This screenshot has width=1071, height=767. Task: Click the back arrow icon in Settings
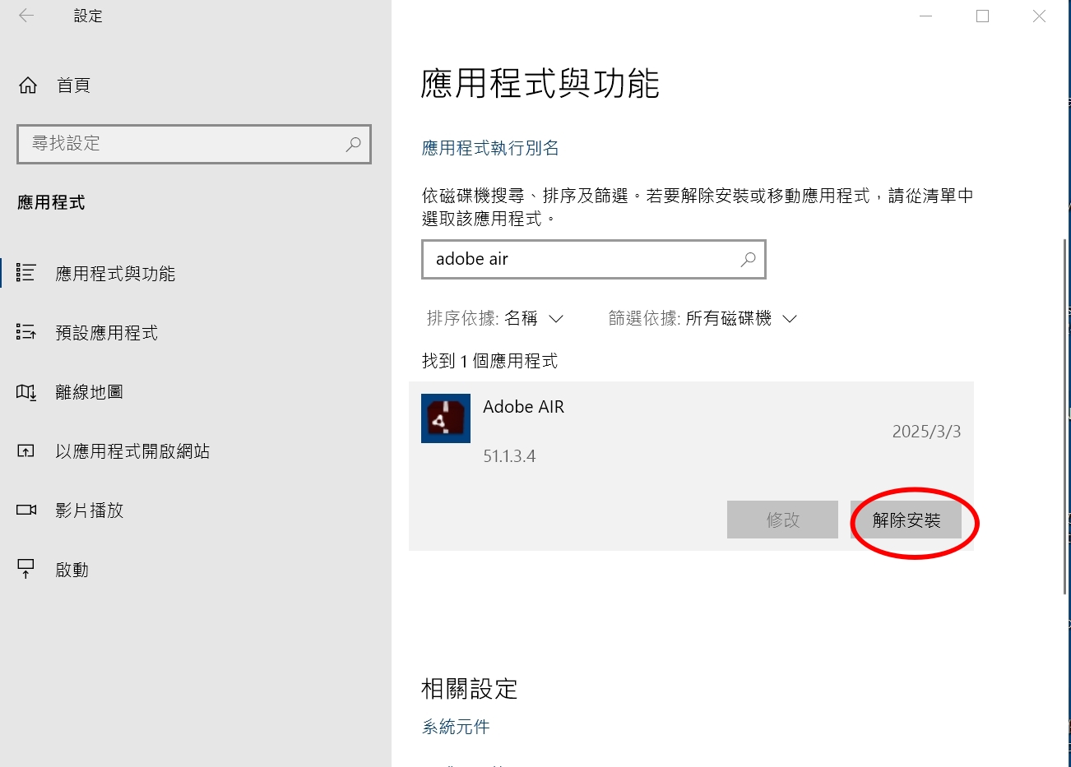point(26,16)
